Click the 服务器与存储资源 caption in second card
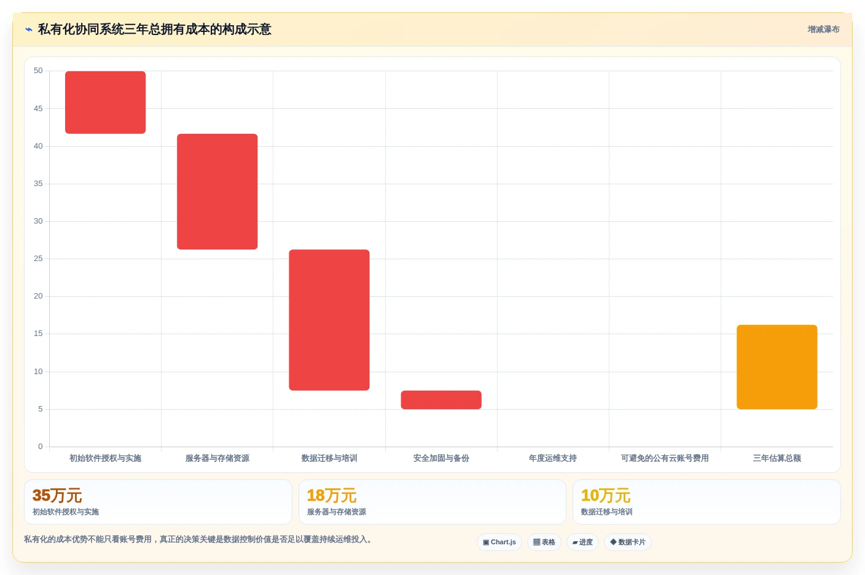The height and width of the screenshot is (575, 865). (337, 512)
